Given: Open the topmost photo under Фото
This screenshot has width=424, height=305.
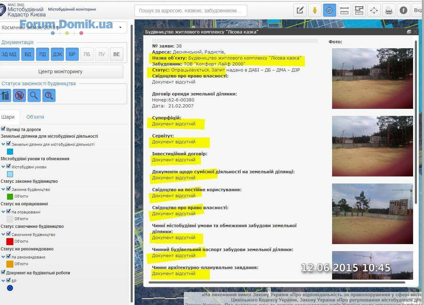Looking at the screenshot, I should point(373,79).
